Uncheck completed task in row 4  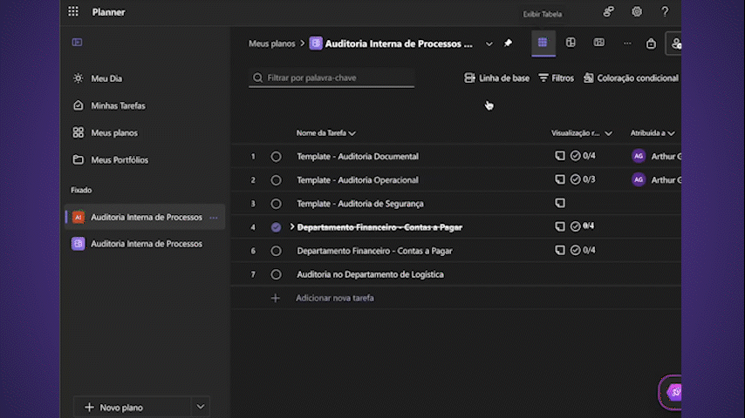tap(276, 227)
